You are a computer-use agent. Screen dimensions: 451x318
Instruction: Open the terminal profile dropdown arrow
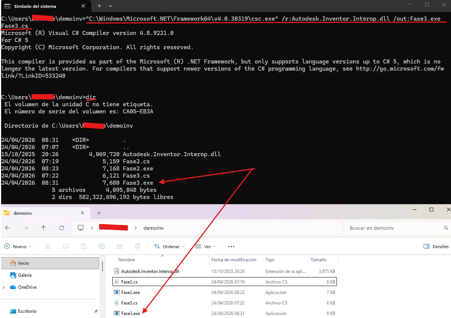(110, 6)
